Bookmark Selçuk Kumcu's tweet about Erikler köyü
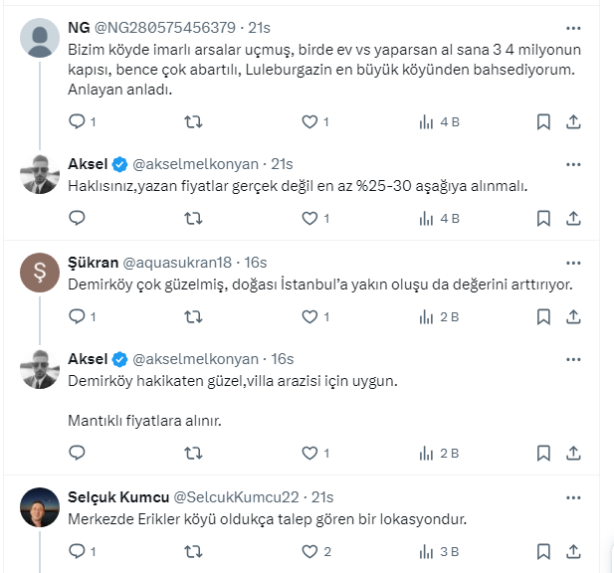The height and width of the screenshot is (573, 614). pos(544,550)
